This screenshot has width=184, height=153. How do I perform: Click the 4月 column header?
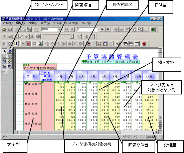60,76
